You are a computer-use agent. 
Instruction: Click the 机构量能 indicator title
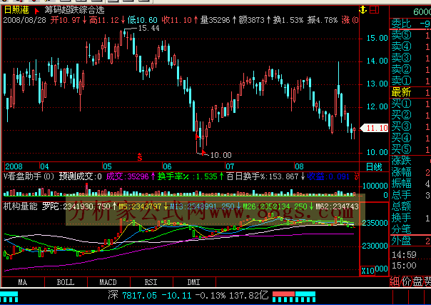(x=21, y=206)
